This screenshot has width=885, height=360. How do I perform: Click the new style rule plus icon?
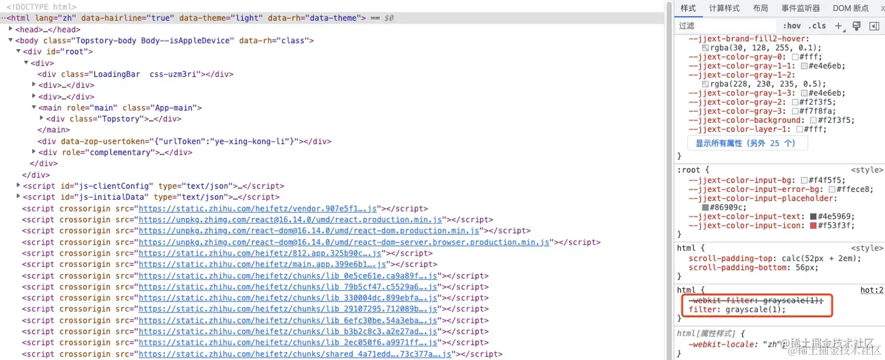pos(839,26)
